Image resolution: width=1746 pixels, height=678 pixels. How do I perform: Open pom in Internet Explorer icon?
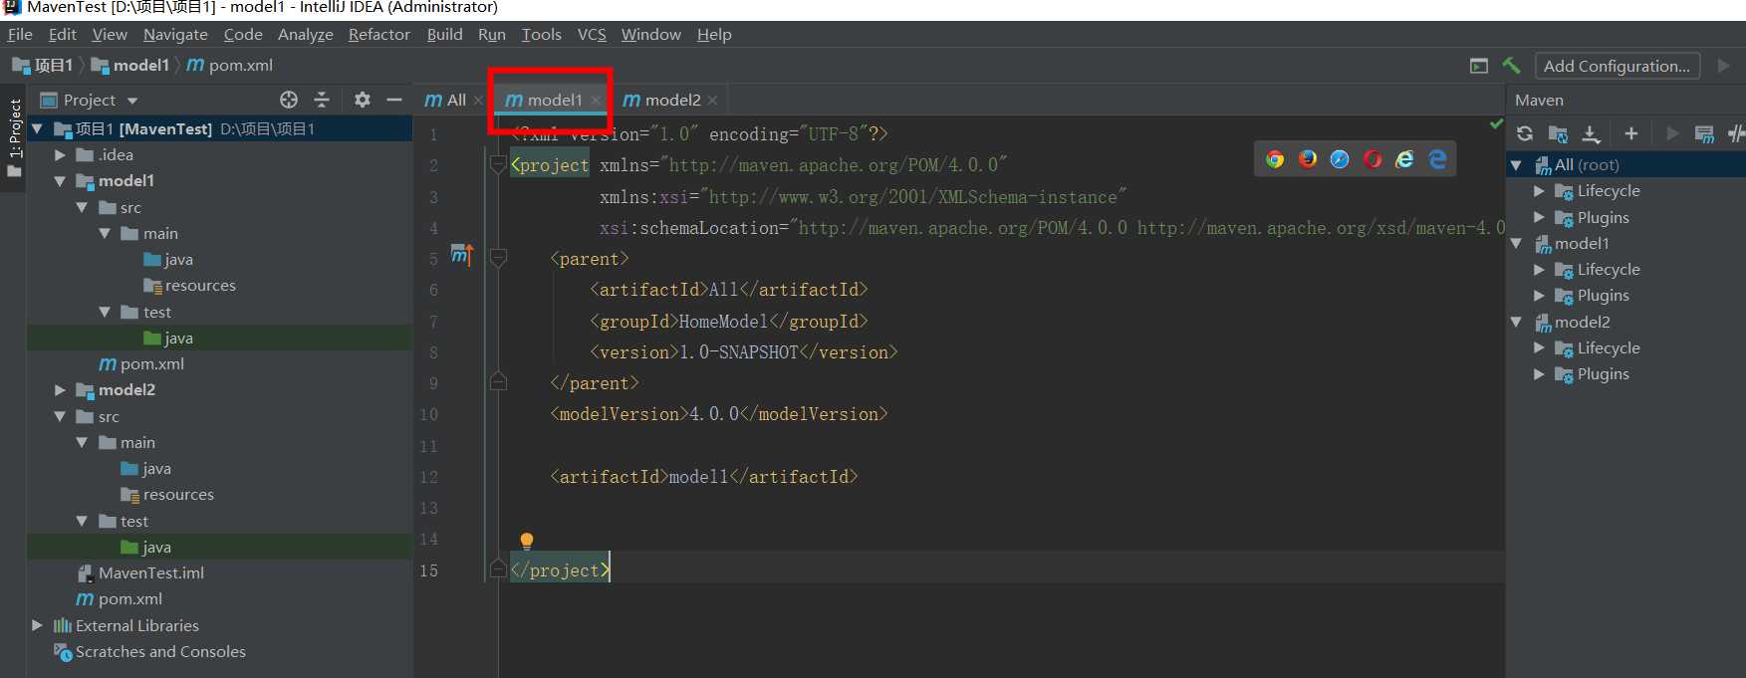(x=1404, y=159)
